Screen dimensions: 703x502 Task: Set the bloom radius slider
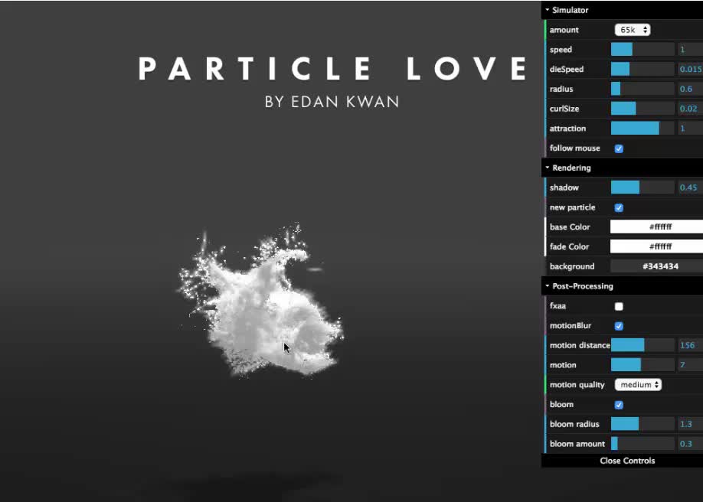(643, 424)
